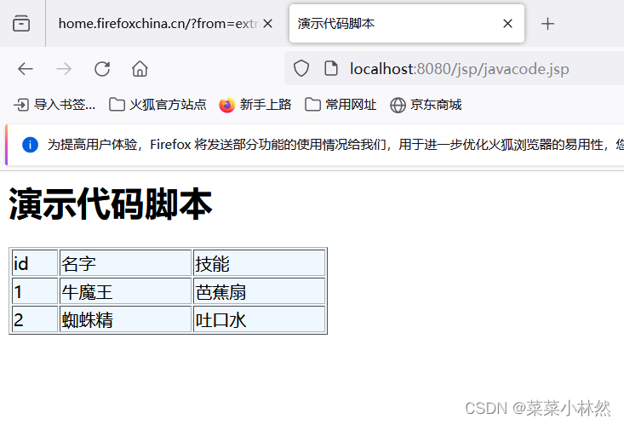Switch to the home.firefoxchina.cn tab
Image resolution: width=624 pixels, height=425 pixels.
160,24
